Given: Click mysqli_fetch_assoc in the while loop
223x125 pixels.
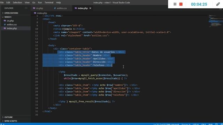Looking at the screenshot, I should pyautogui.click(x=91, y=78).
